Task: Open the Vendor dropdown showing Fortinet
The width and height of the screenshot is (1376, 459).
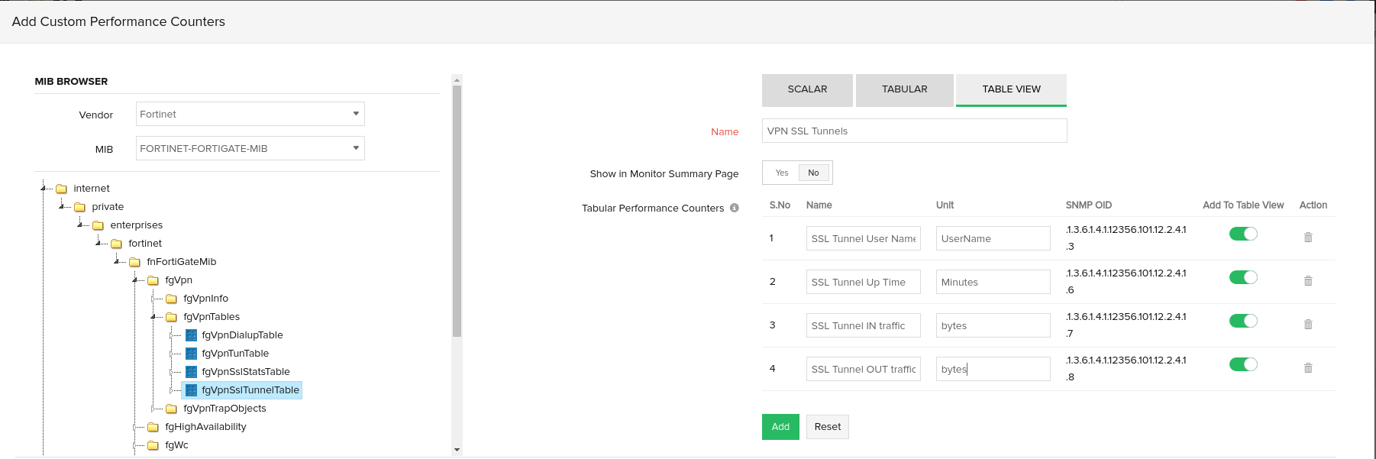Action: pyautogui.click(x=250, y=114)
